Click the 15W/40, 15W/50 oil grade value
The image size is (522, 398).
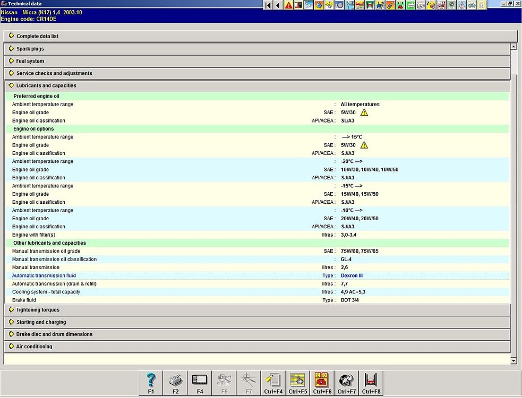[360, 194]
